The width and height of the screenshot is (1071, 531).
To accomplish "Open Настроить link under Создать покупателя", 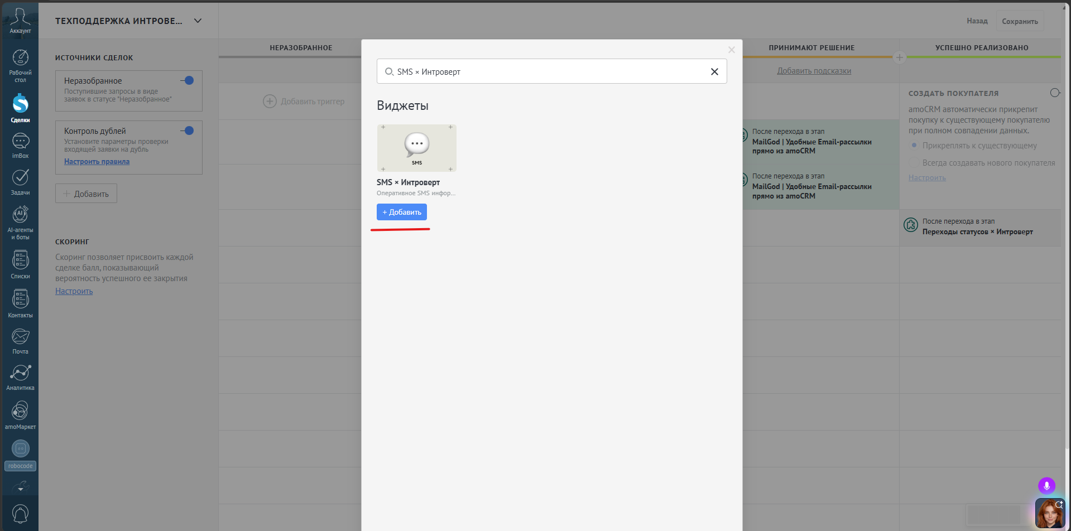I will click(927, 177).
